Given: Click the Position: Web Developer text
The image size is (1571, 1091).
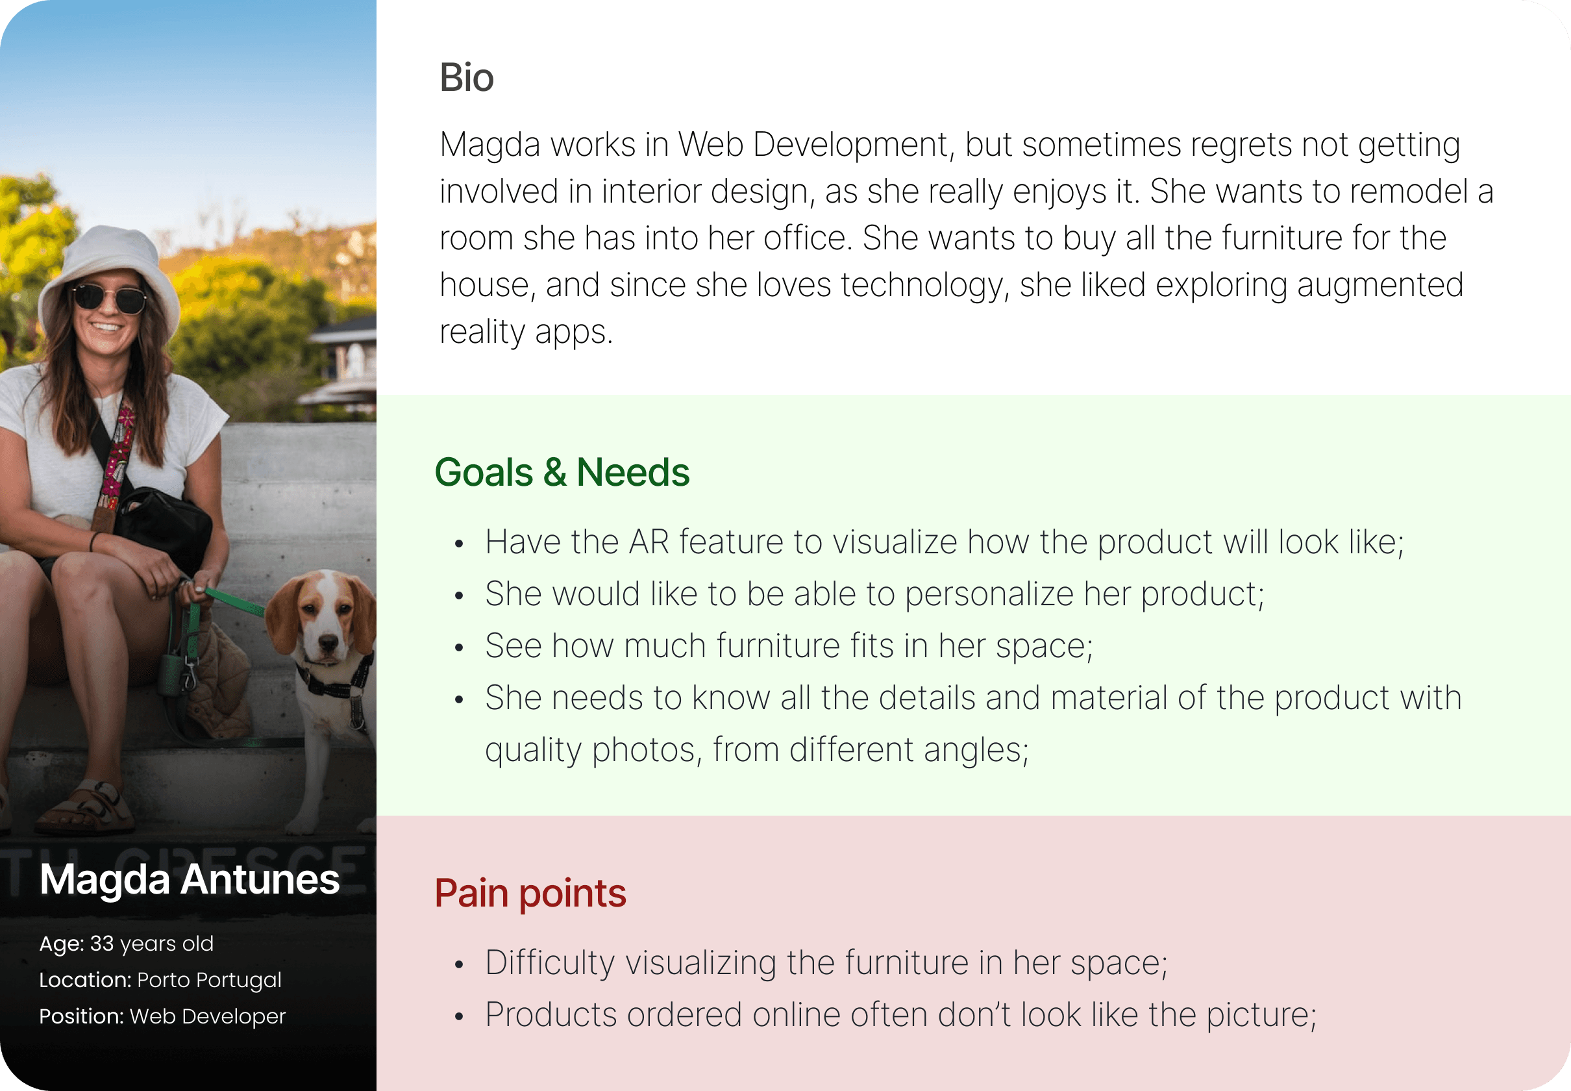Looking at the screenshot, I should [162, 1016].
